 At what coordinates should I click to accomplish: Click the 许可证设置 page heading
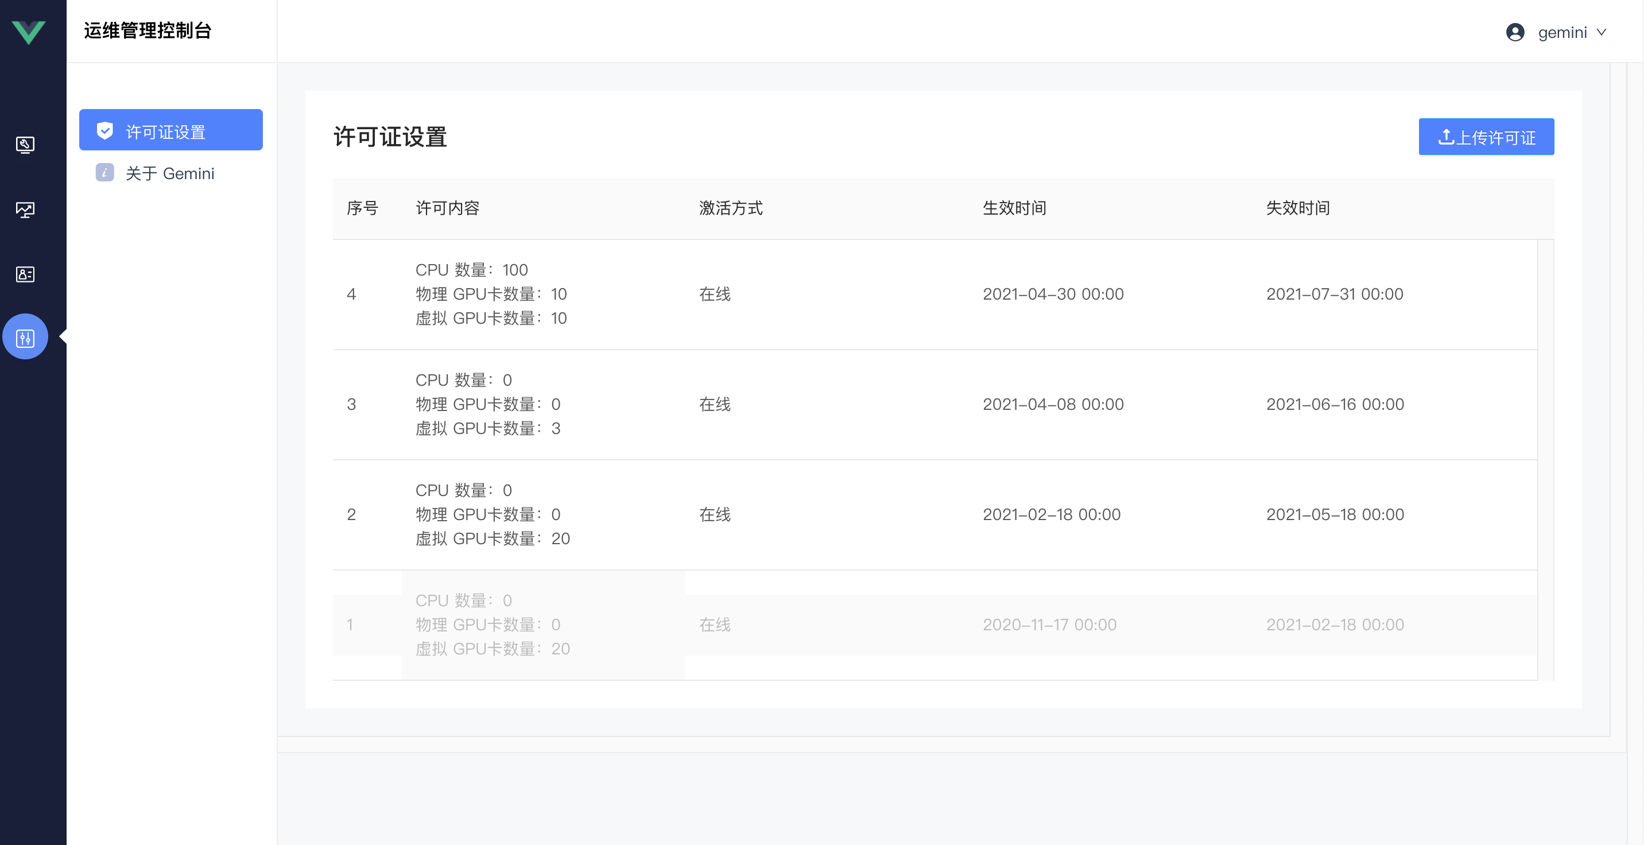pyautogui.click(x=390, y=137)
